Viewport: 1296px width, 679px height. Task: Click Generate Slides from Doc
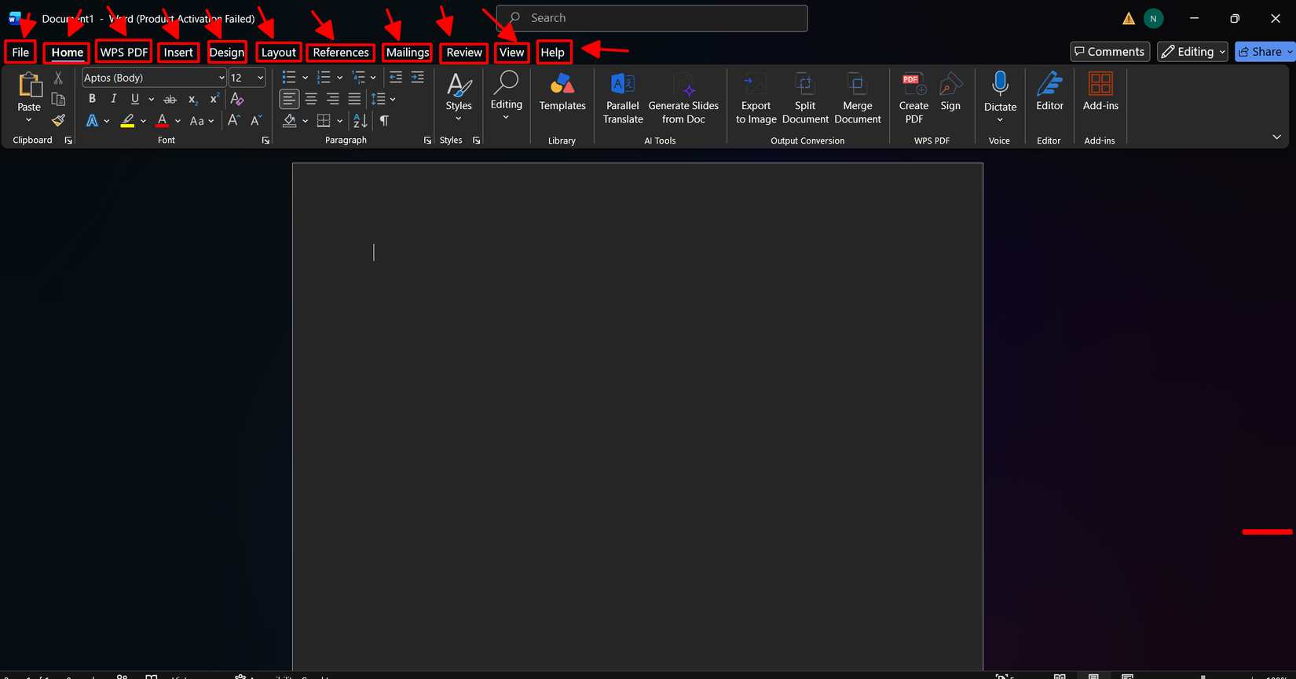pyautogui.click(x=683, y=98)
